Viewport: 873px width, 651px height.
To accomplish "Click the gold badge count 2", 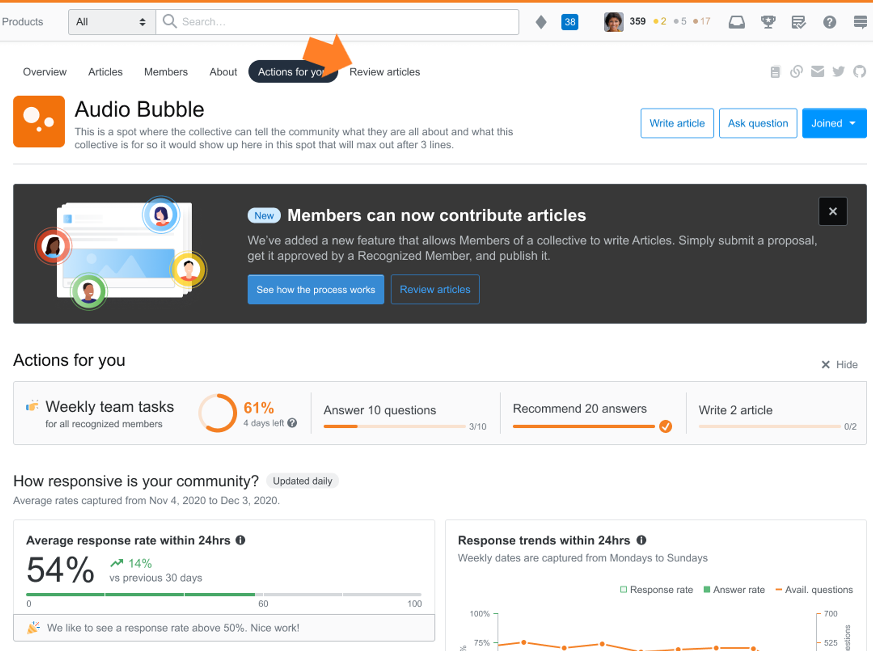I will (x=660, y=21).
